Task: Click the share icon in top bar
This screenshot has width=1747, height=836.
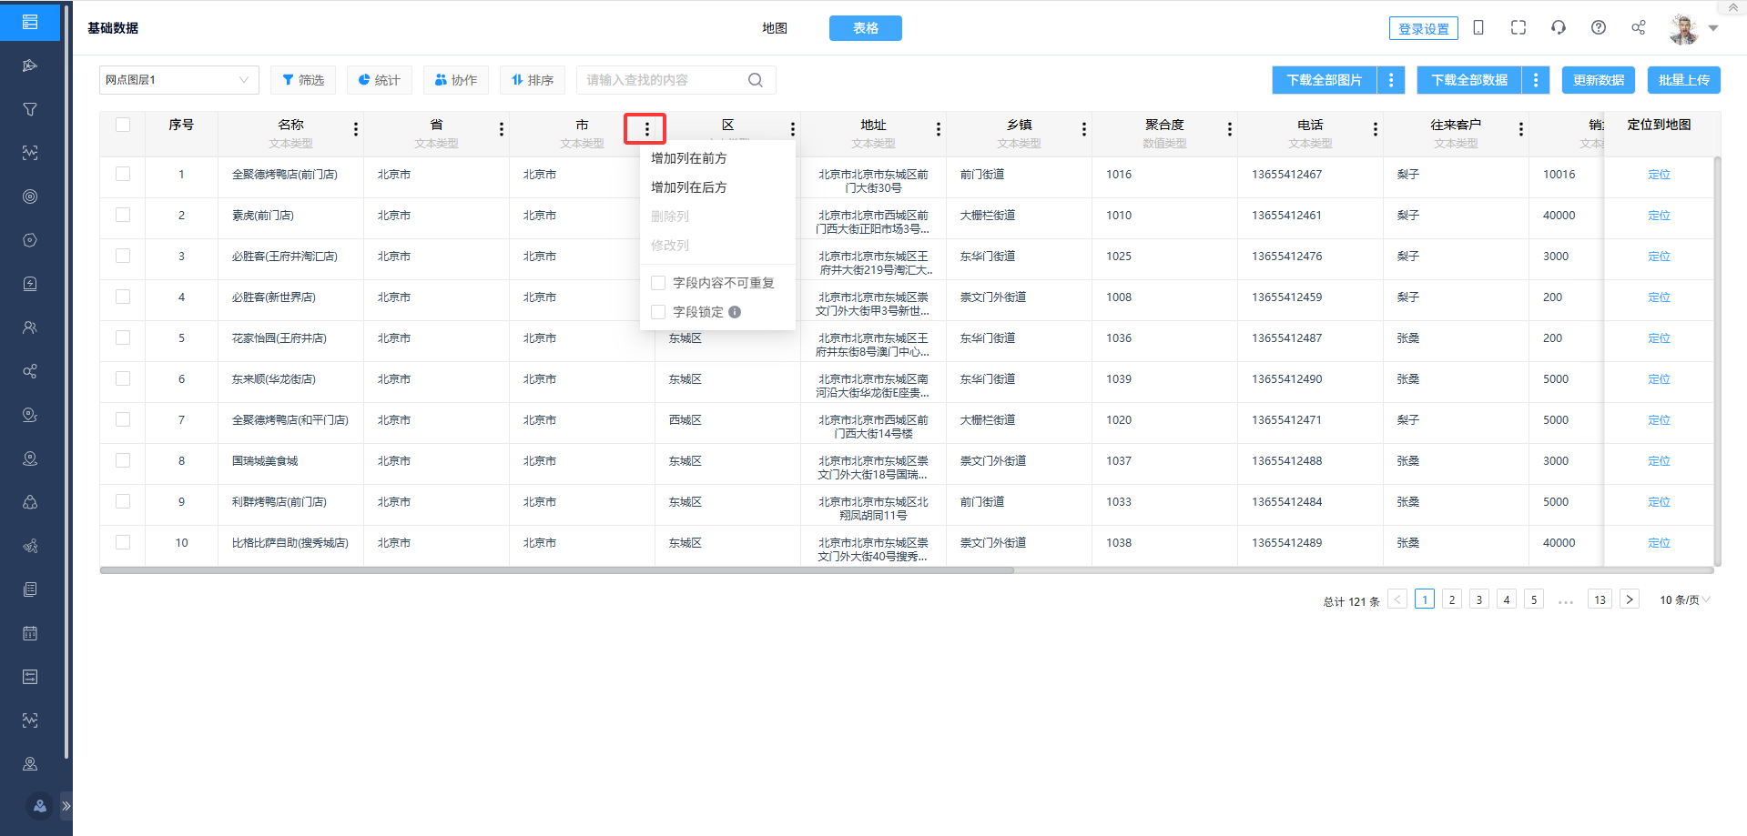Action: pos(1638,28)
